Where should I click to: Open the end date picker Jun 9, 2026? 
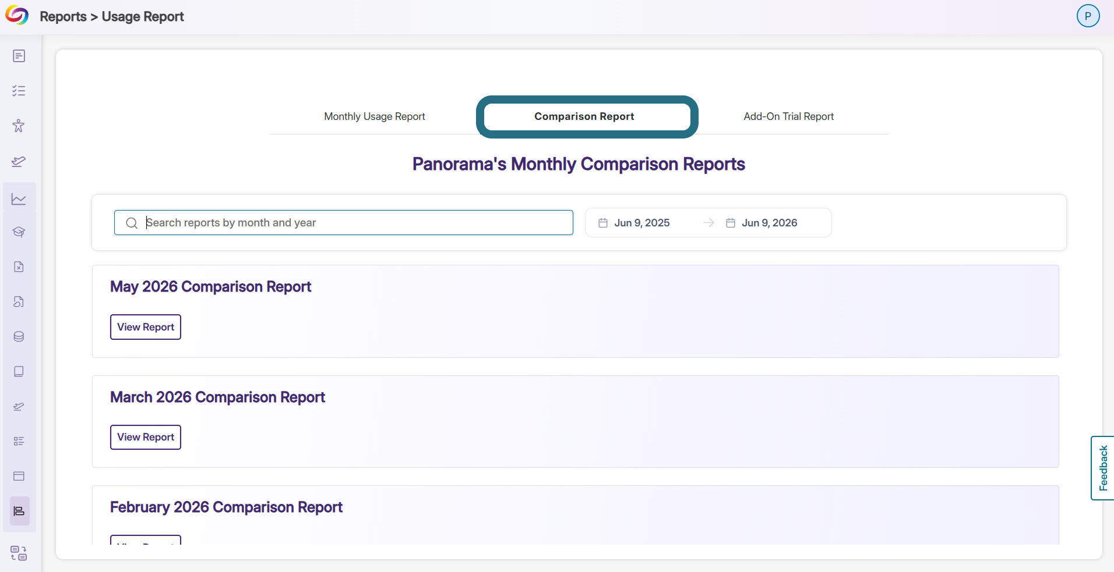click(x=769, y=223)
